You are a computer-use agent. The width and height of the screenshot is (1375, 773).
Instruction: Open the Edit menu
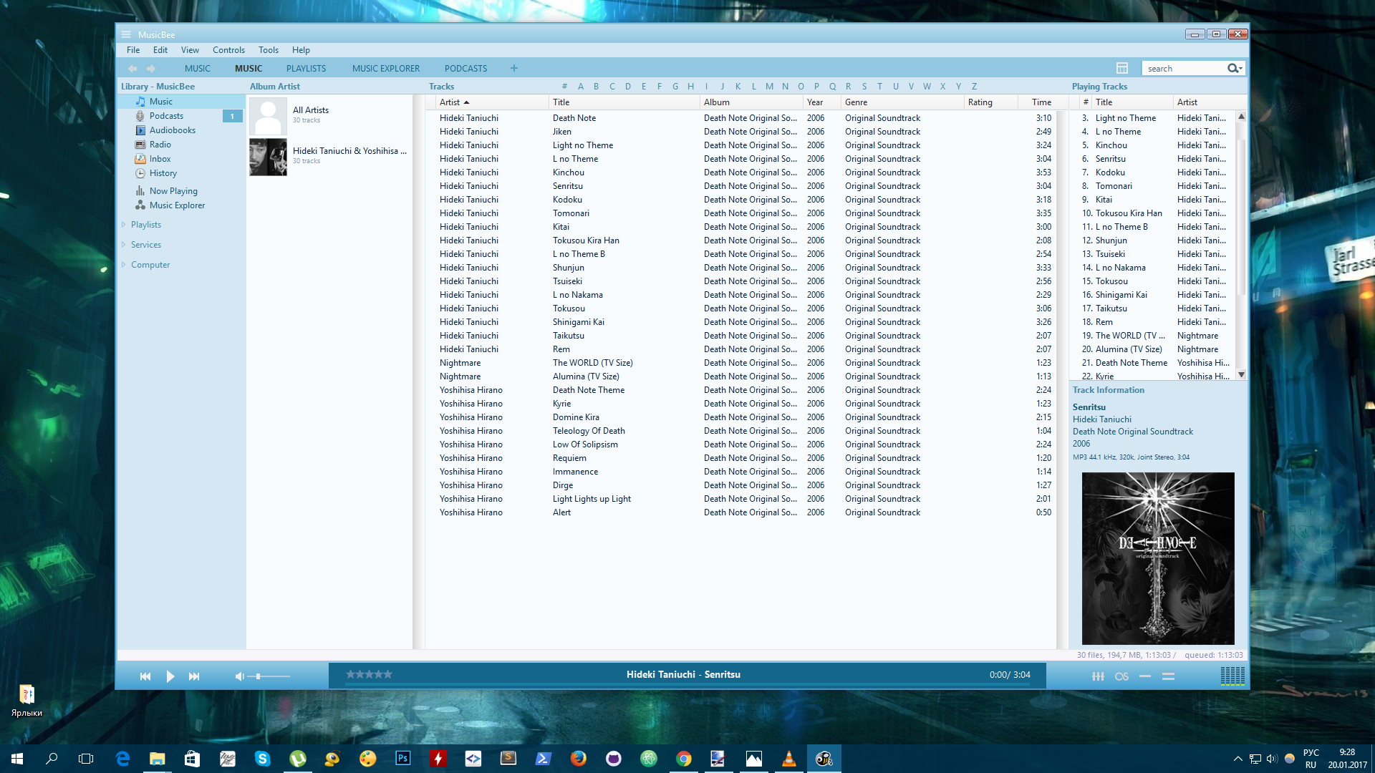(160, 50)
